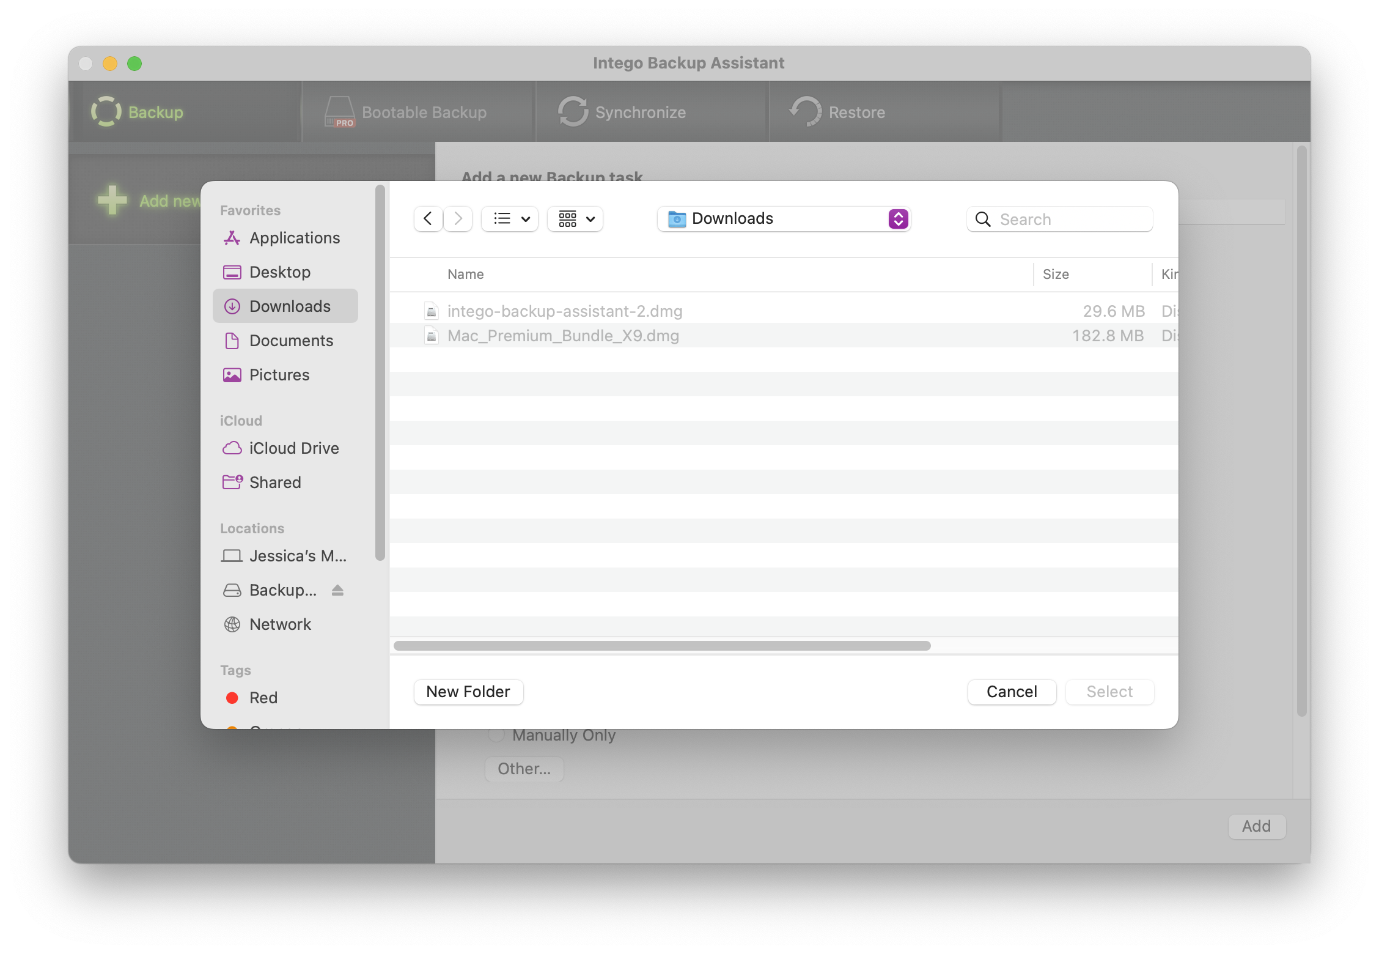This screenshot has height=954, width=1379.
Task: Open the list view options dropdown
Action: [510, 219]
